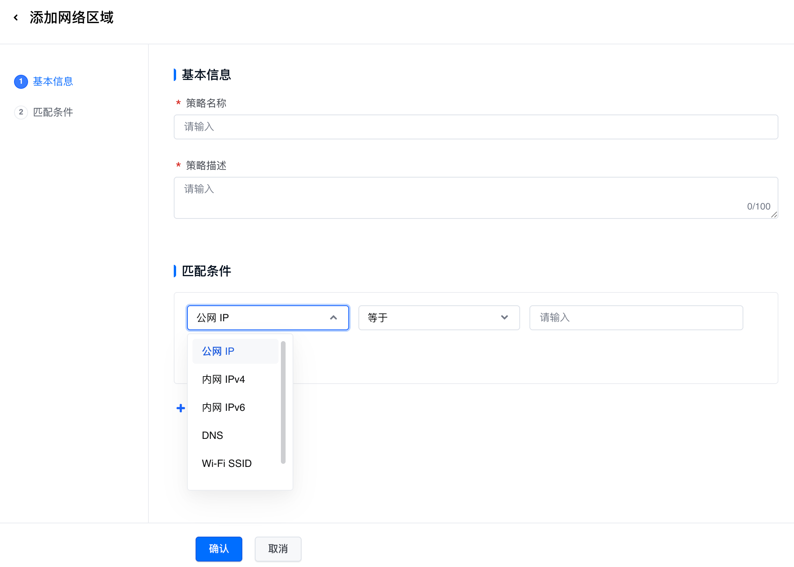
Task: Pick Wi-Fi SSID option
Action: coord(227,463)
